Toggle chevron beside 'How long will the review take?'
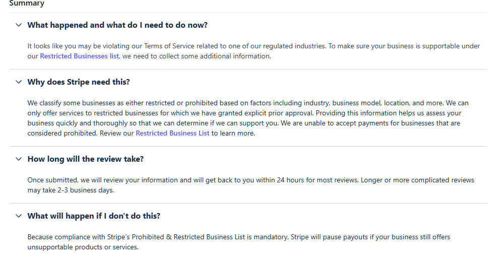 [19, 159]
